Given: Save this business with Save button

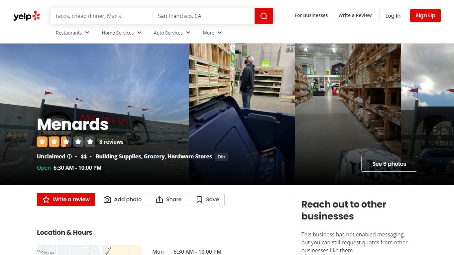Looking at the screenshot, I should tap(207, 200).
